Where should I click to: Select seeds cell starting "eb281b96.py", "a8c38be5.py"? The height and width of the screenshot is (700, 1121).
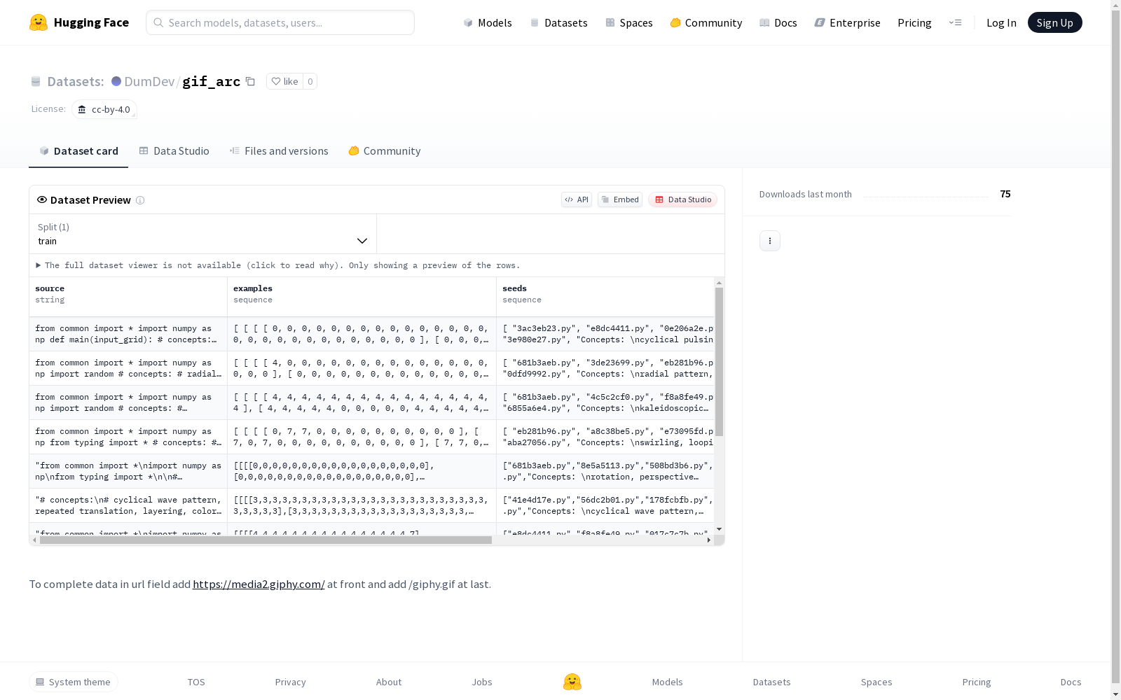coord(605,437)
